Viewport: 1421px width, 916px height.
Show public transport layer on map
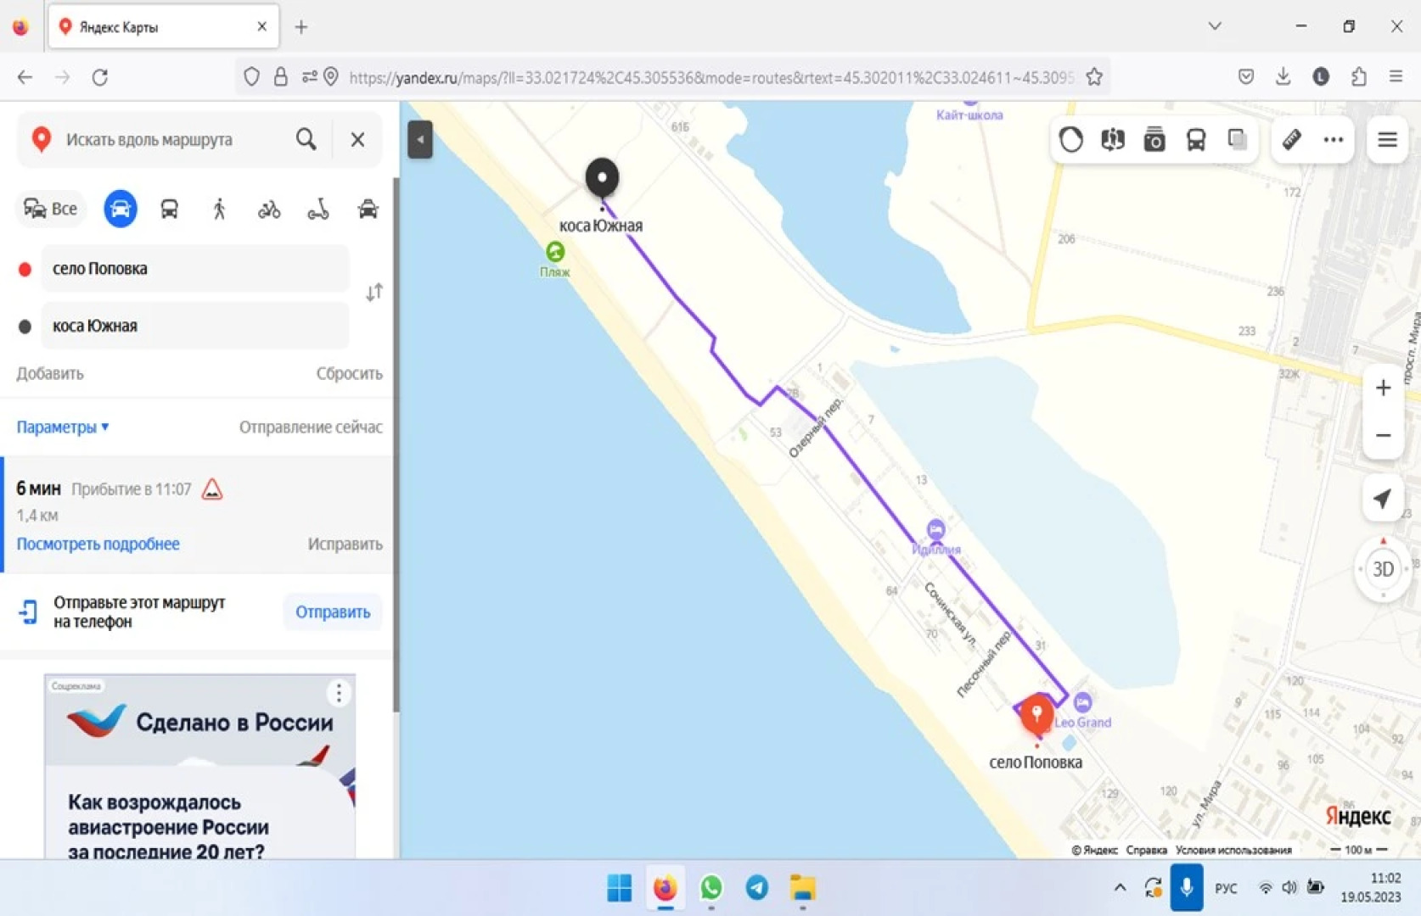pos(1196,139)
